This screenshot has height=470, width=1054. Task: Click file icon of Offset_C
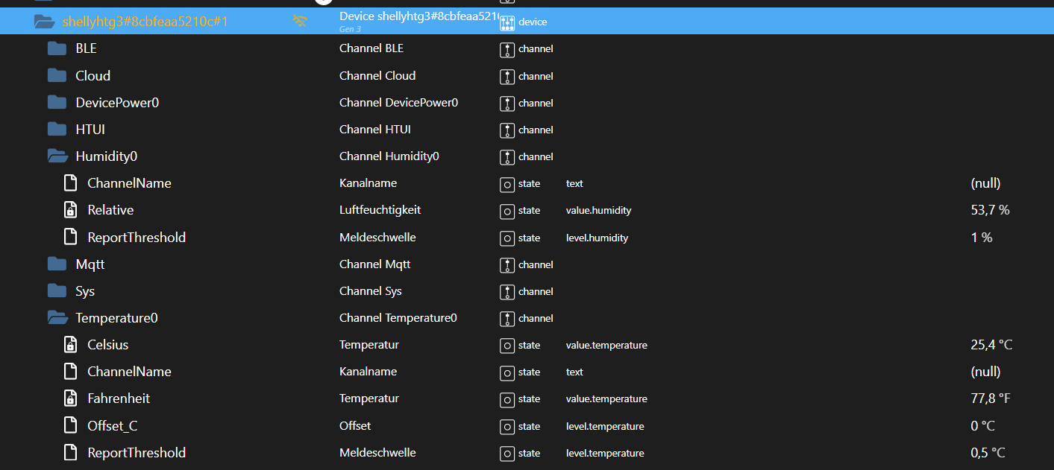pos(70,425)
